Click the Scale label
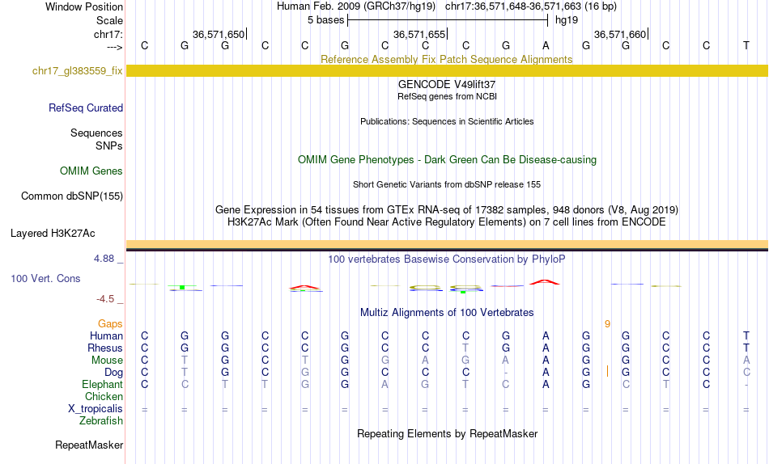Viewport: 769px width, 464px height. [x=109, y=20]
